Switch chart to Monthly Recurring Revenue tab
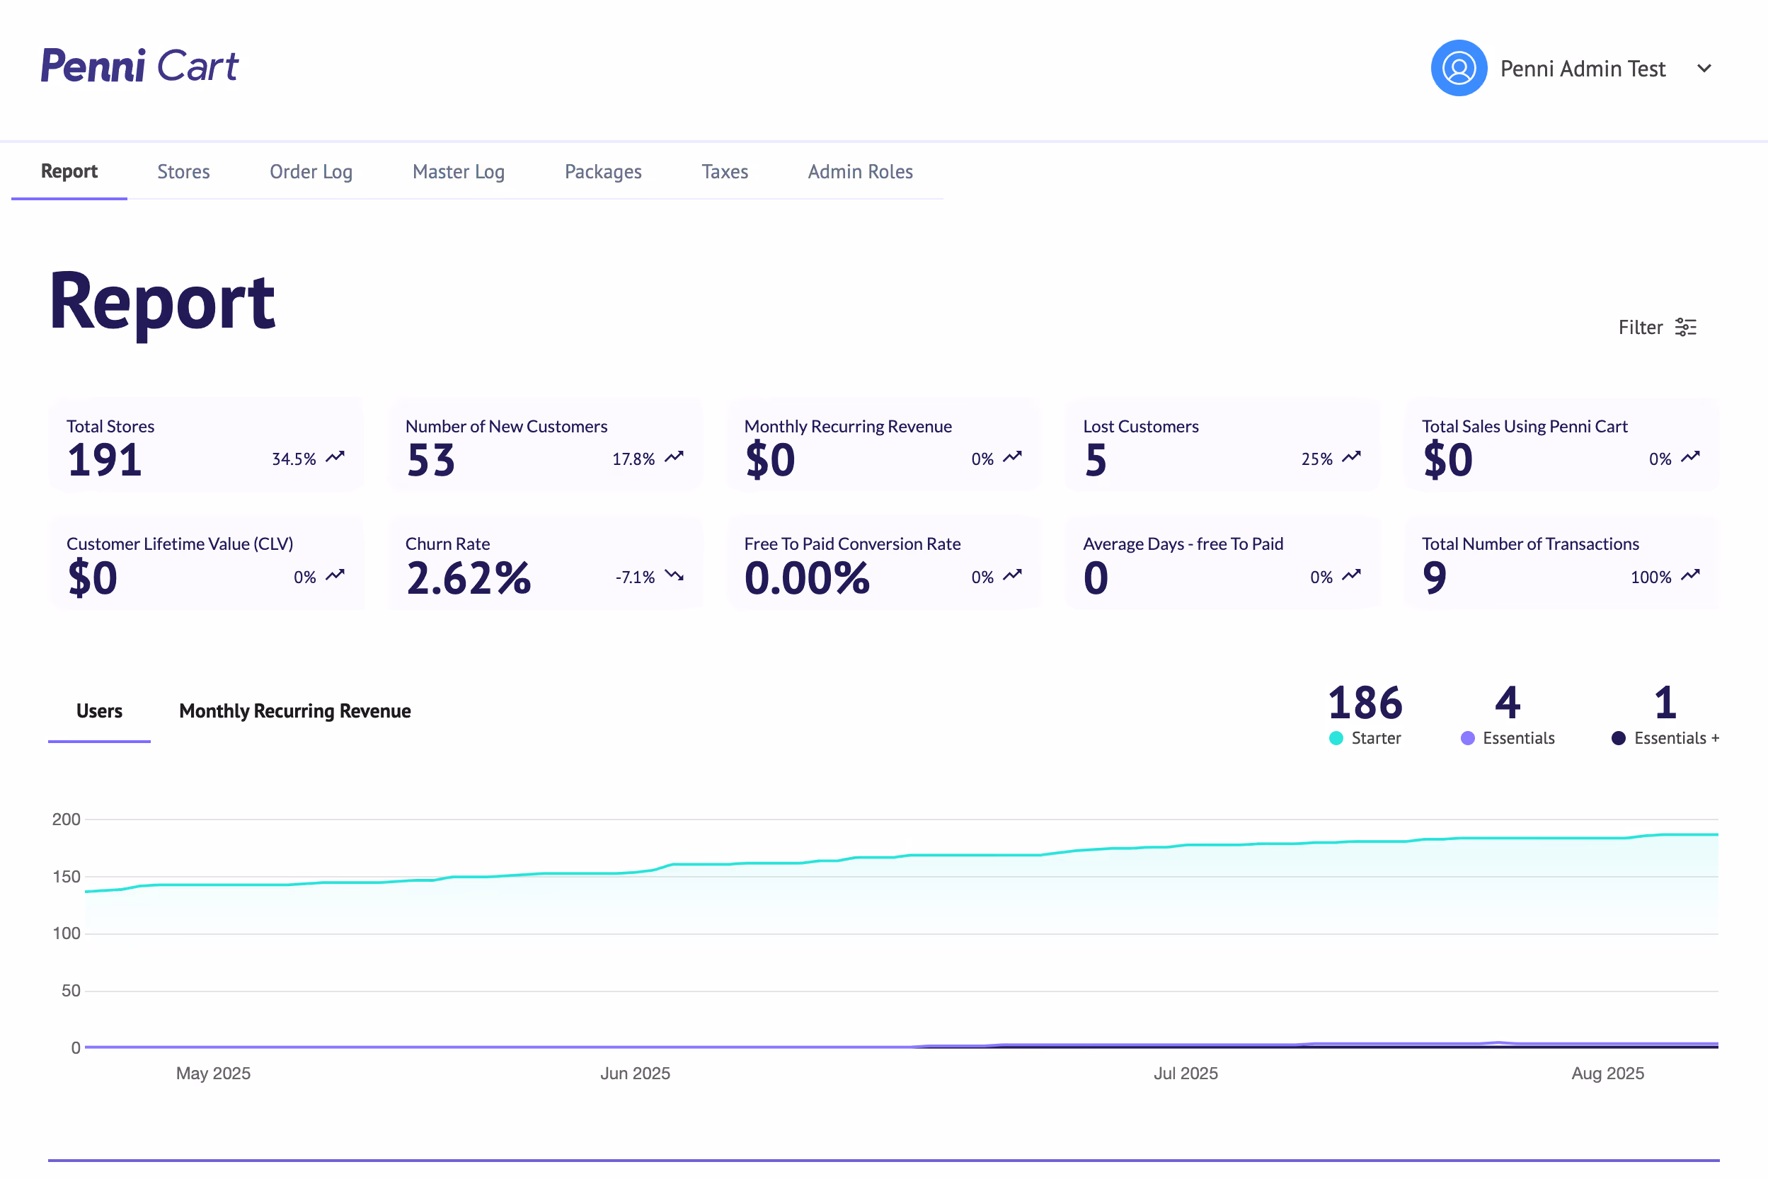This screenshot has width=1768, height=1179. pos(295,711)
